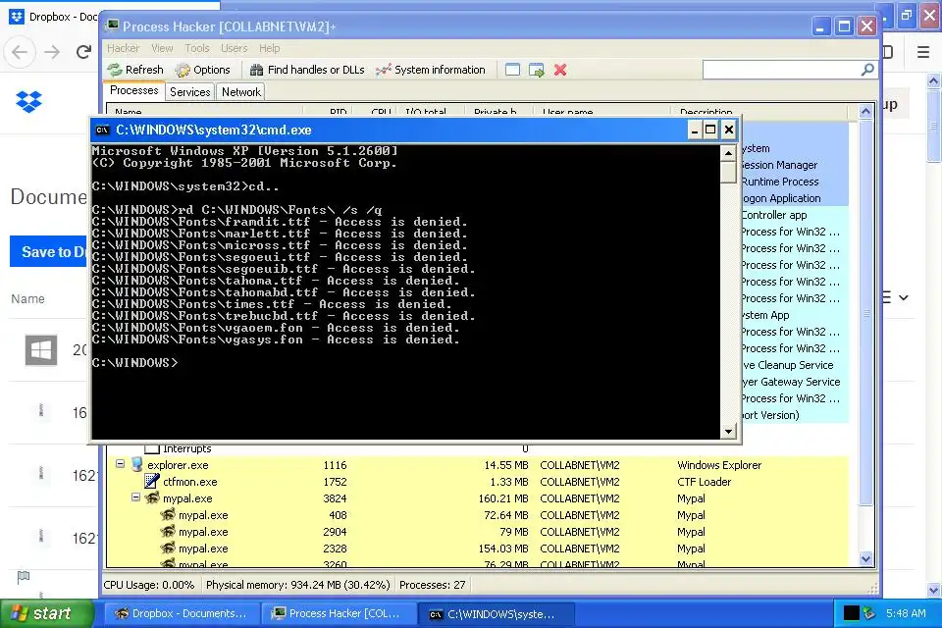Collapse the mypal.exe parent node
Image resolution: width=942 pixels, height=628 pixels.
coord(135,497)
